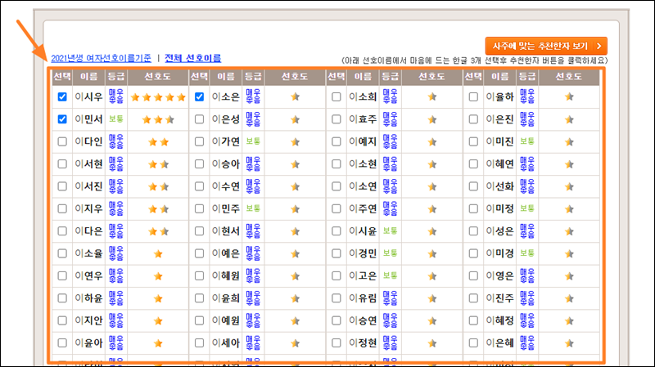Uncheck the 이민서 checkbox

click(x=62, y=119)
